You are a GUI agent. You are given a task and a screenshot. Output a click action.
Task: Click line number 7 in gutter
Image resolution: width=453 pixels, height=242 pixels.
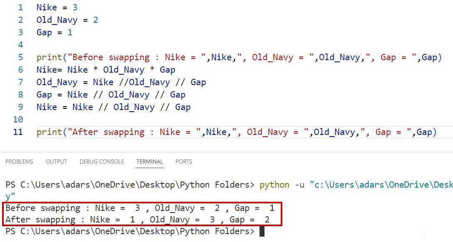tap(20, 82)
